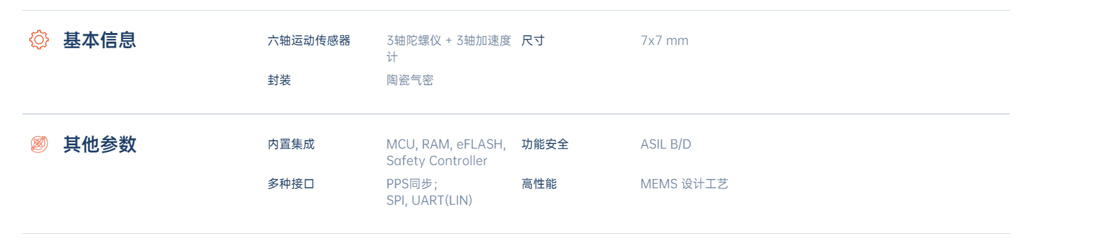Click the MCU, RAM, eFLASH text
This screenshot has width=1099, height=251.
click(x=446, y=144)
